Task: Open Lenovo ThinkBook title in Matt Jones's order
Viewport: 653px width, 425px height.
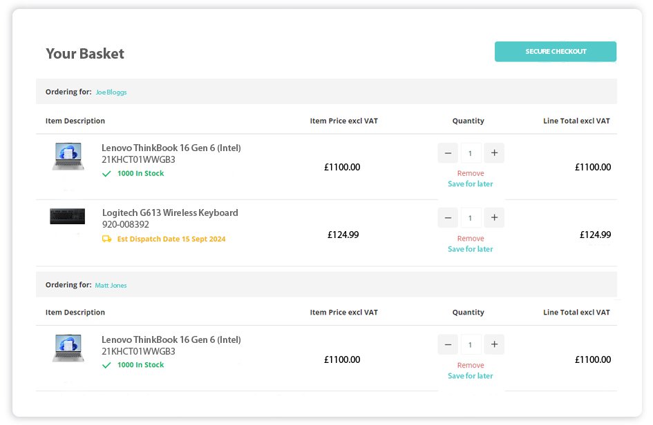Action: tap(171, 339)
